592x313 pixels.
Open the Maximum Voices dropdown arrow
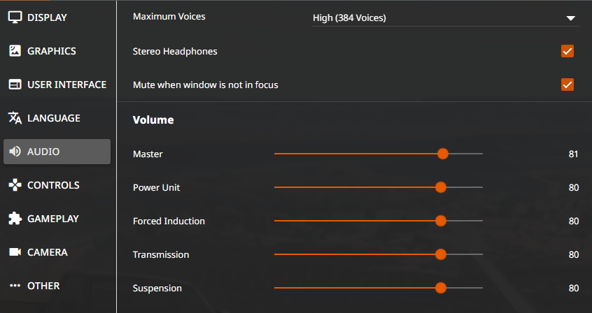pos(570,18)
